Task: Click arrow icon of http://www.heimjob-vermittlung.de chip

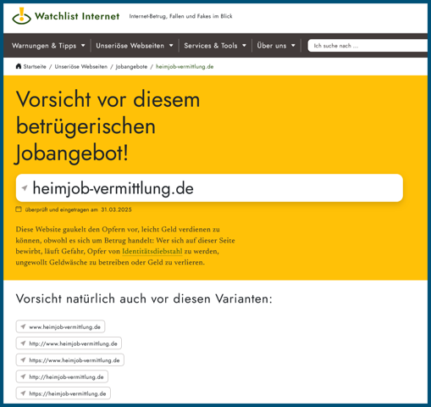Action: 23,343
